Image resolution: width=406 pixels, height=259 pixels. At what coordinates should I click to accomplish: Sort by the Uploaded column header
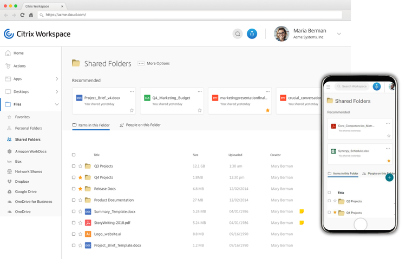coord(235,155)
